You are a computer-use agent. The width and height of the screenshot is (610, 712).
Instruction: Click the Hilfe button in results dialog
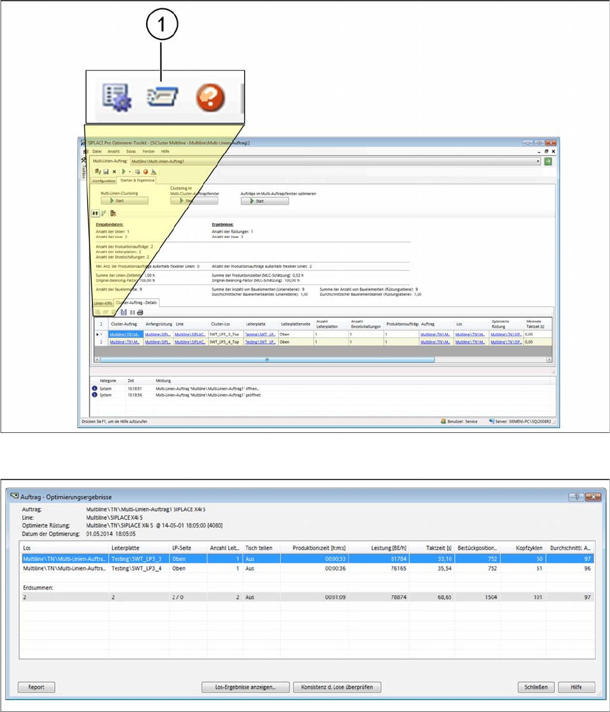pos(577,687)
